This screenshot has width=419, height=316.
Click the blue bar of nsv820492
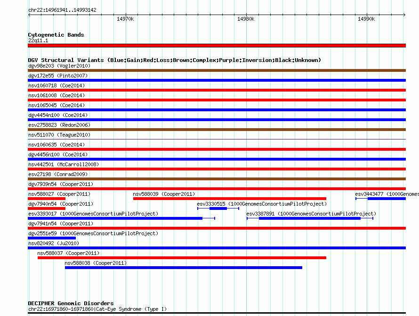pyautogui.click(x=217, y=248)
